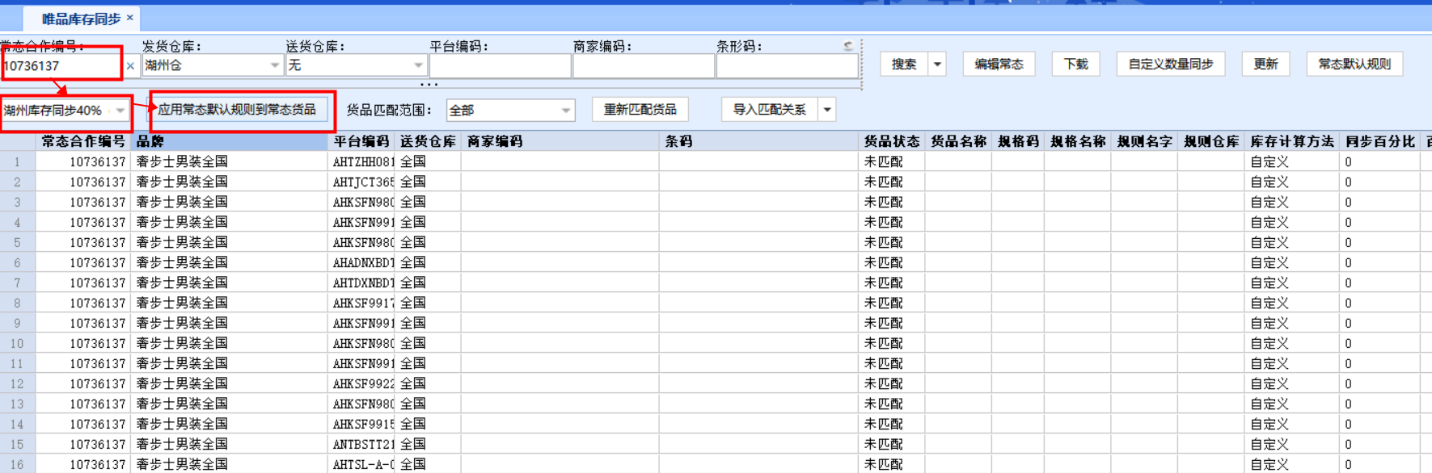Click the 编辑常态 button
This screenshot has height=473, width=1432.
tap(999, 65)
